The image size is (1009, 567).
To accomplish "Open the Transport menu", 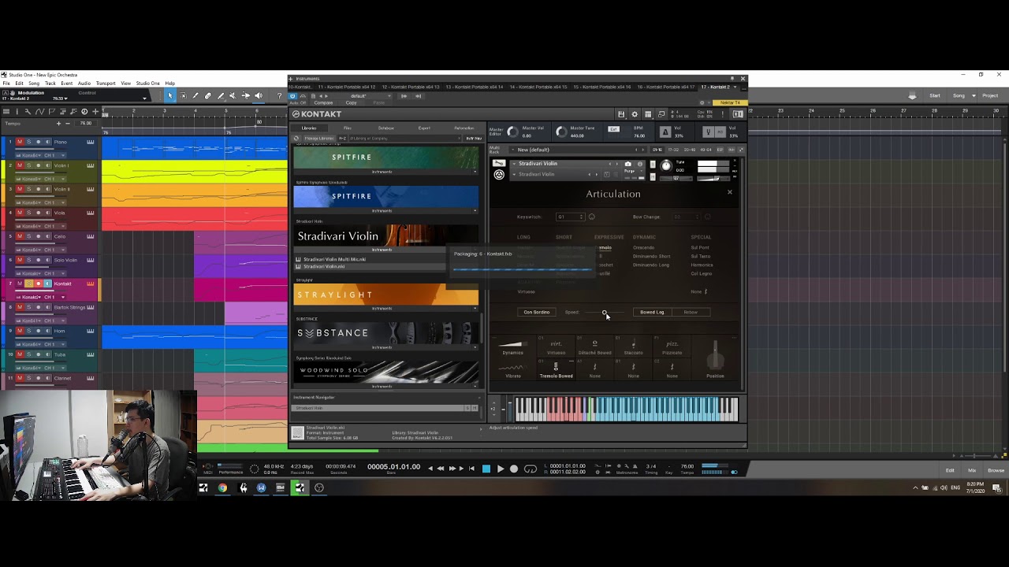I will pyautogui.click(x=106, y=83).
